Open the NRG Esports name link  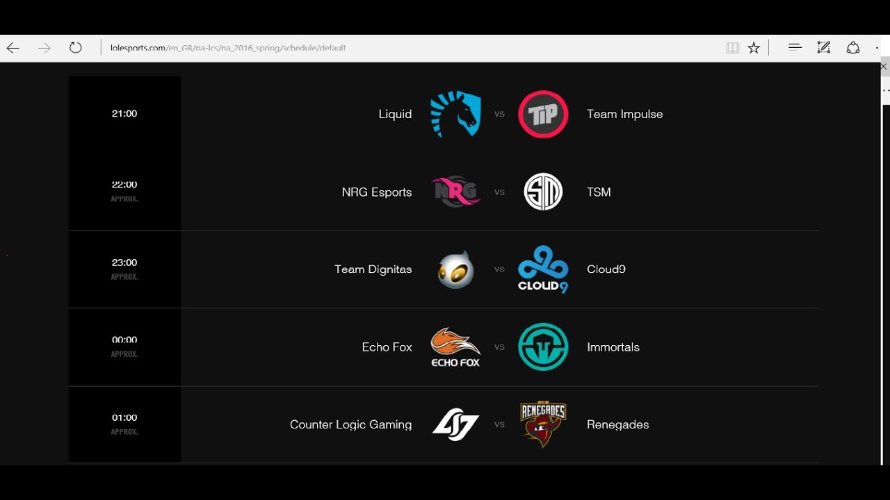click(x=377, y=192)
